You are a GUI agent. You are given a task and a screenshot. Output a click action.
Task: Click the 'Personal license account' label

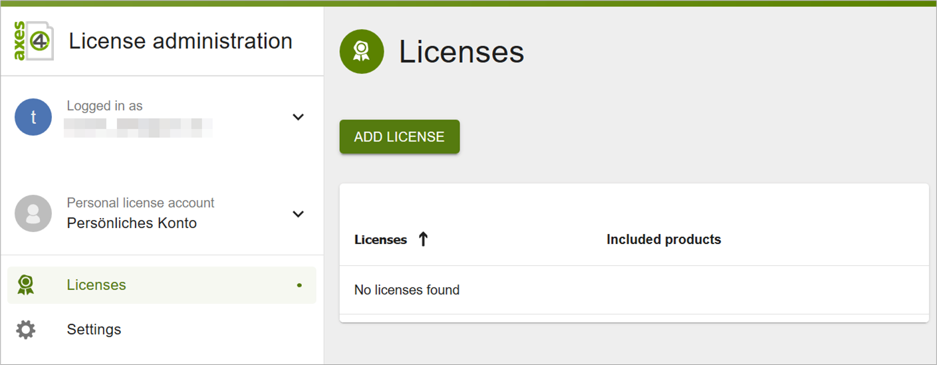pyautogui.click(x=140, y=203)
